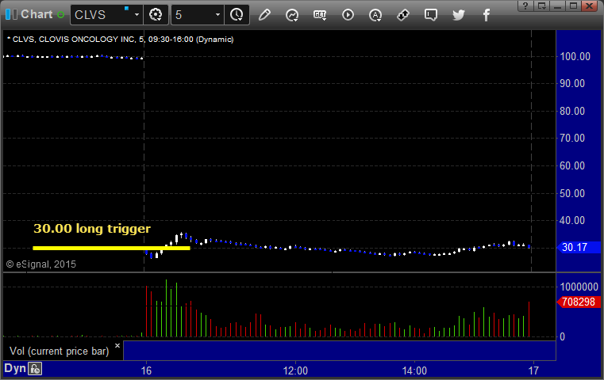Open chart settings gear icon
Image resolution: width=604 pixels, height=380 pixels.
tap(156, 15)
